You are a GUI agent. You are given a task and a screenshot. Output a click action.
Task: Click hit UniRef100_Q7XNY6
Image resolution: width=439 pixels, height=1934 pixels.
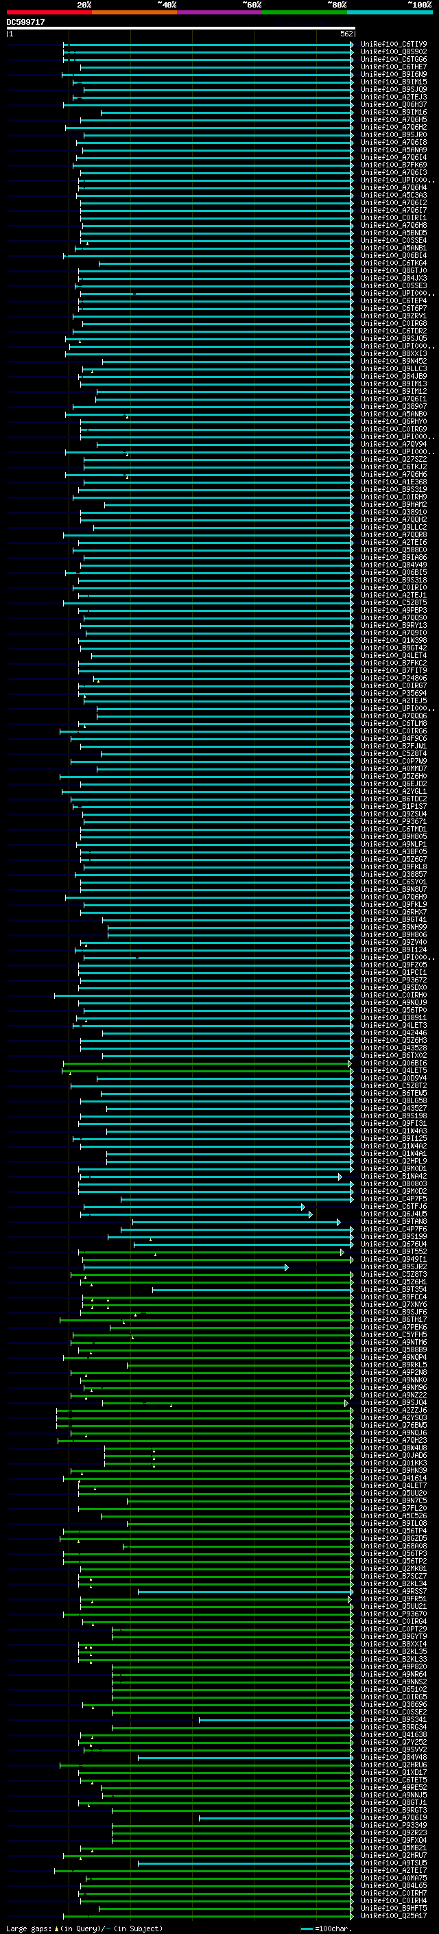(x=393, y=1305)
